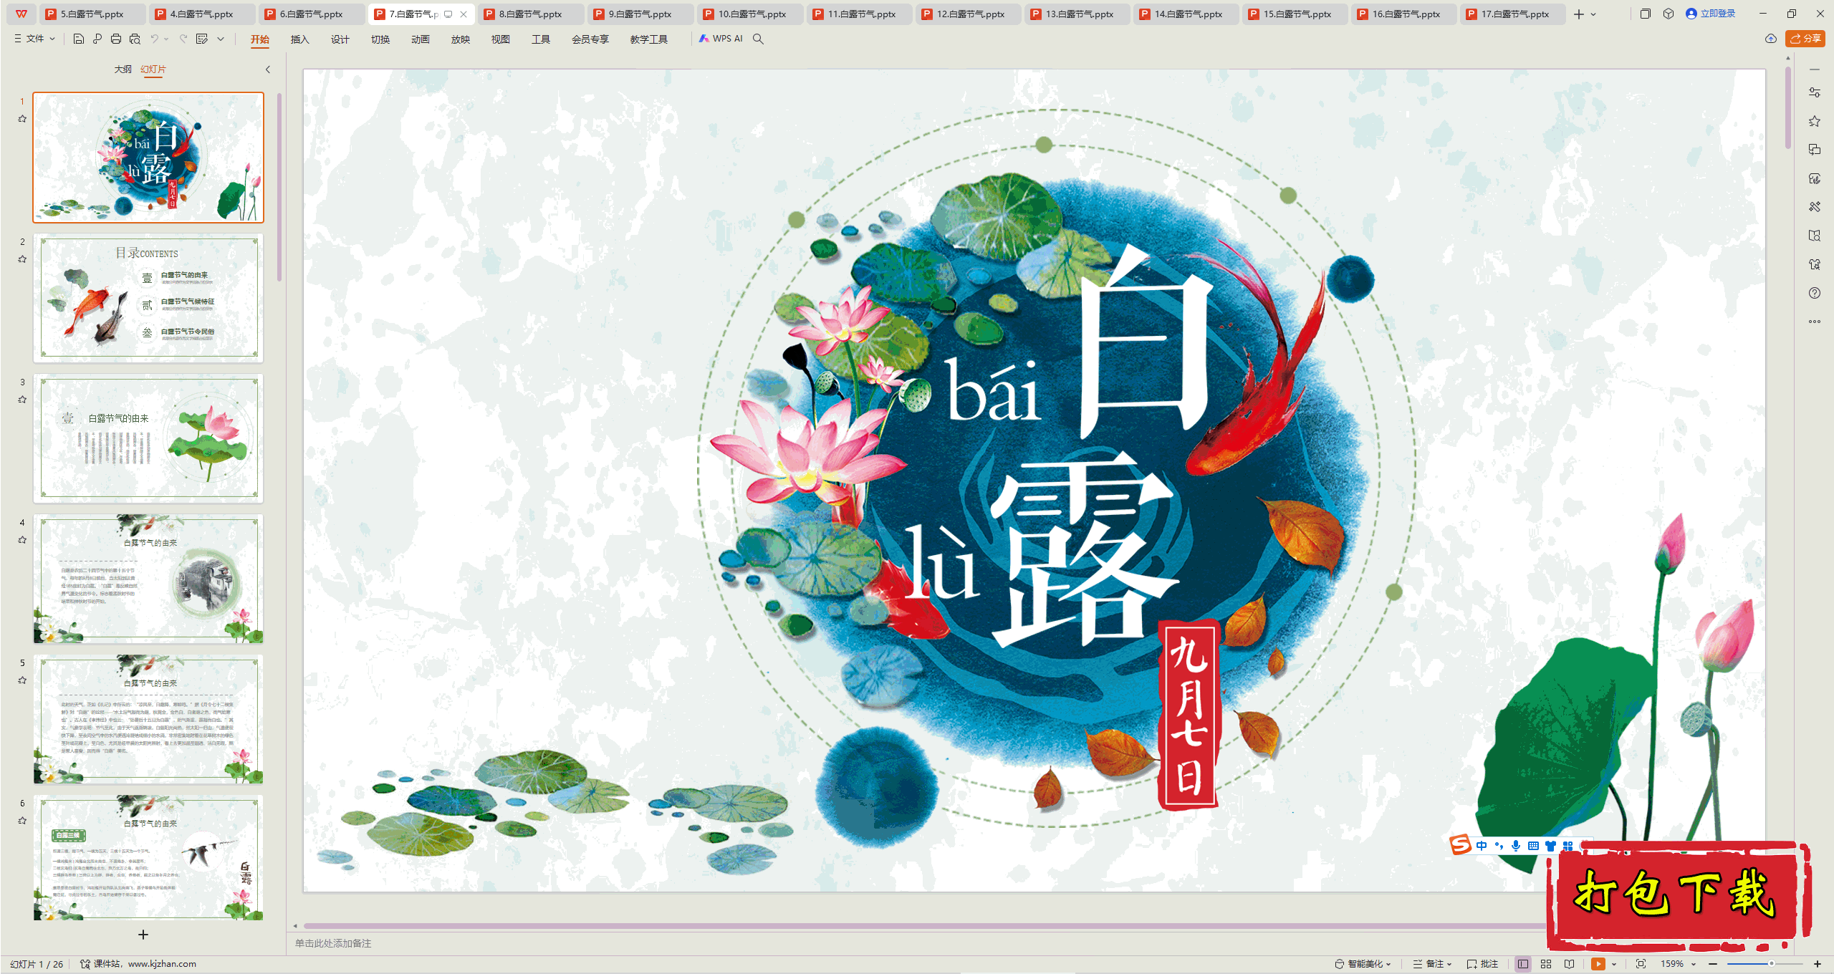
Task: Click 立即登录 to sign in
Action: tap(1710, 14)
